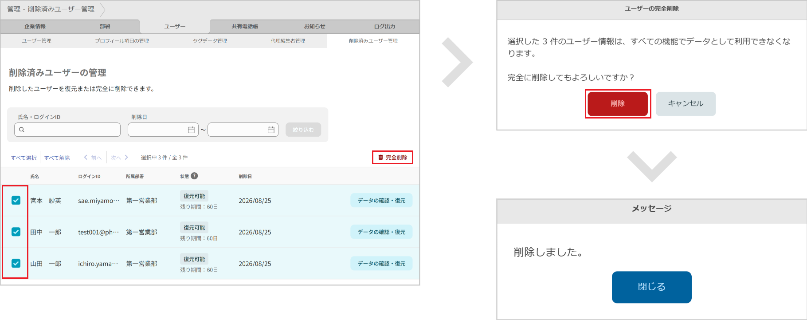Uncheck the checkbox for 田中 一郎
Screen dimensions: 807x320
16,232
